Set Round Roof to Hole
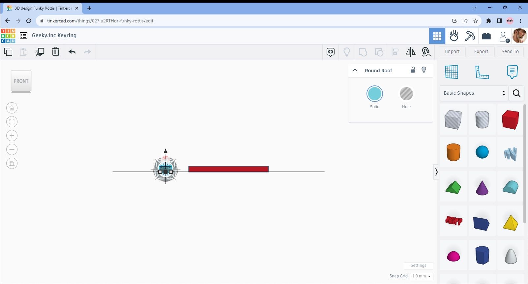The height and width of the screenshot is (284, 528). 406,94
